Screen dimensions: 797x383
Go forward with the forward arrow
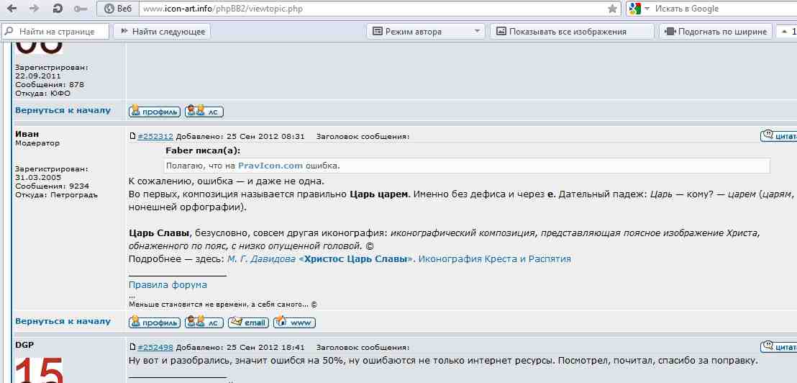pos(34,9)
